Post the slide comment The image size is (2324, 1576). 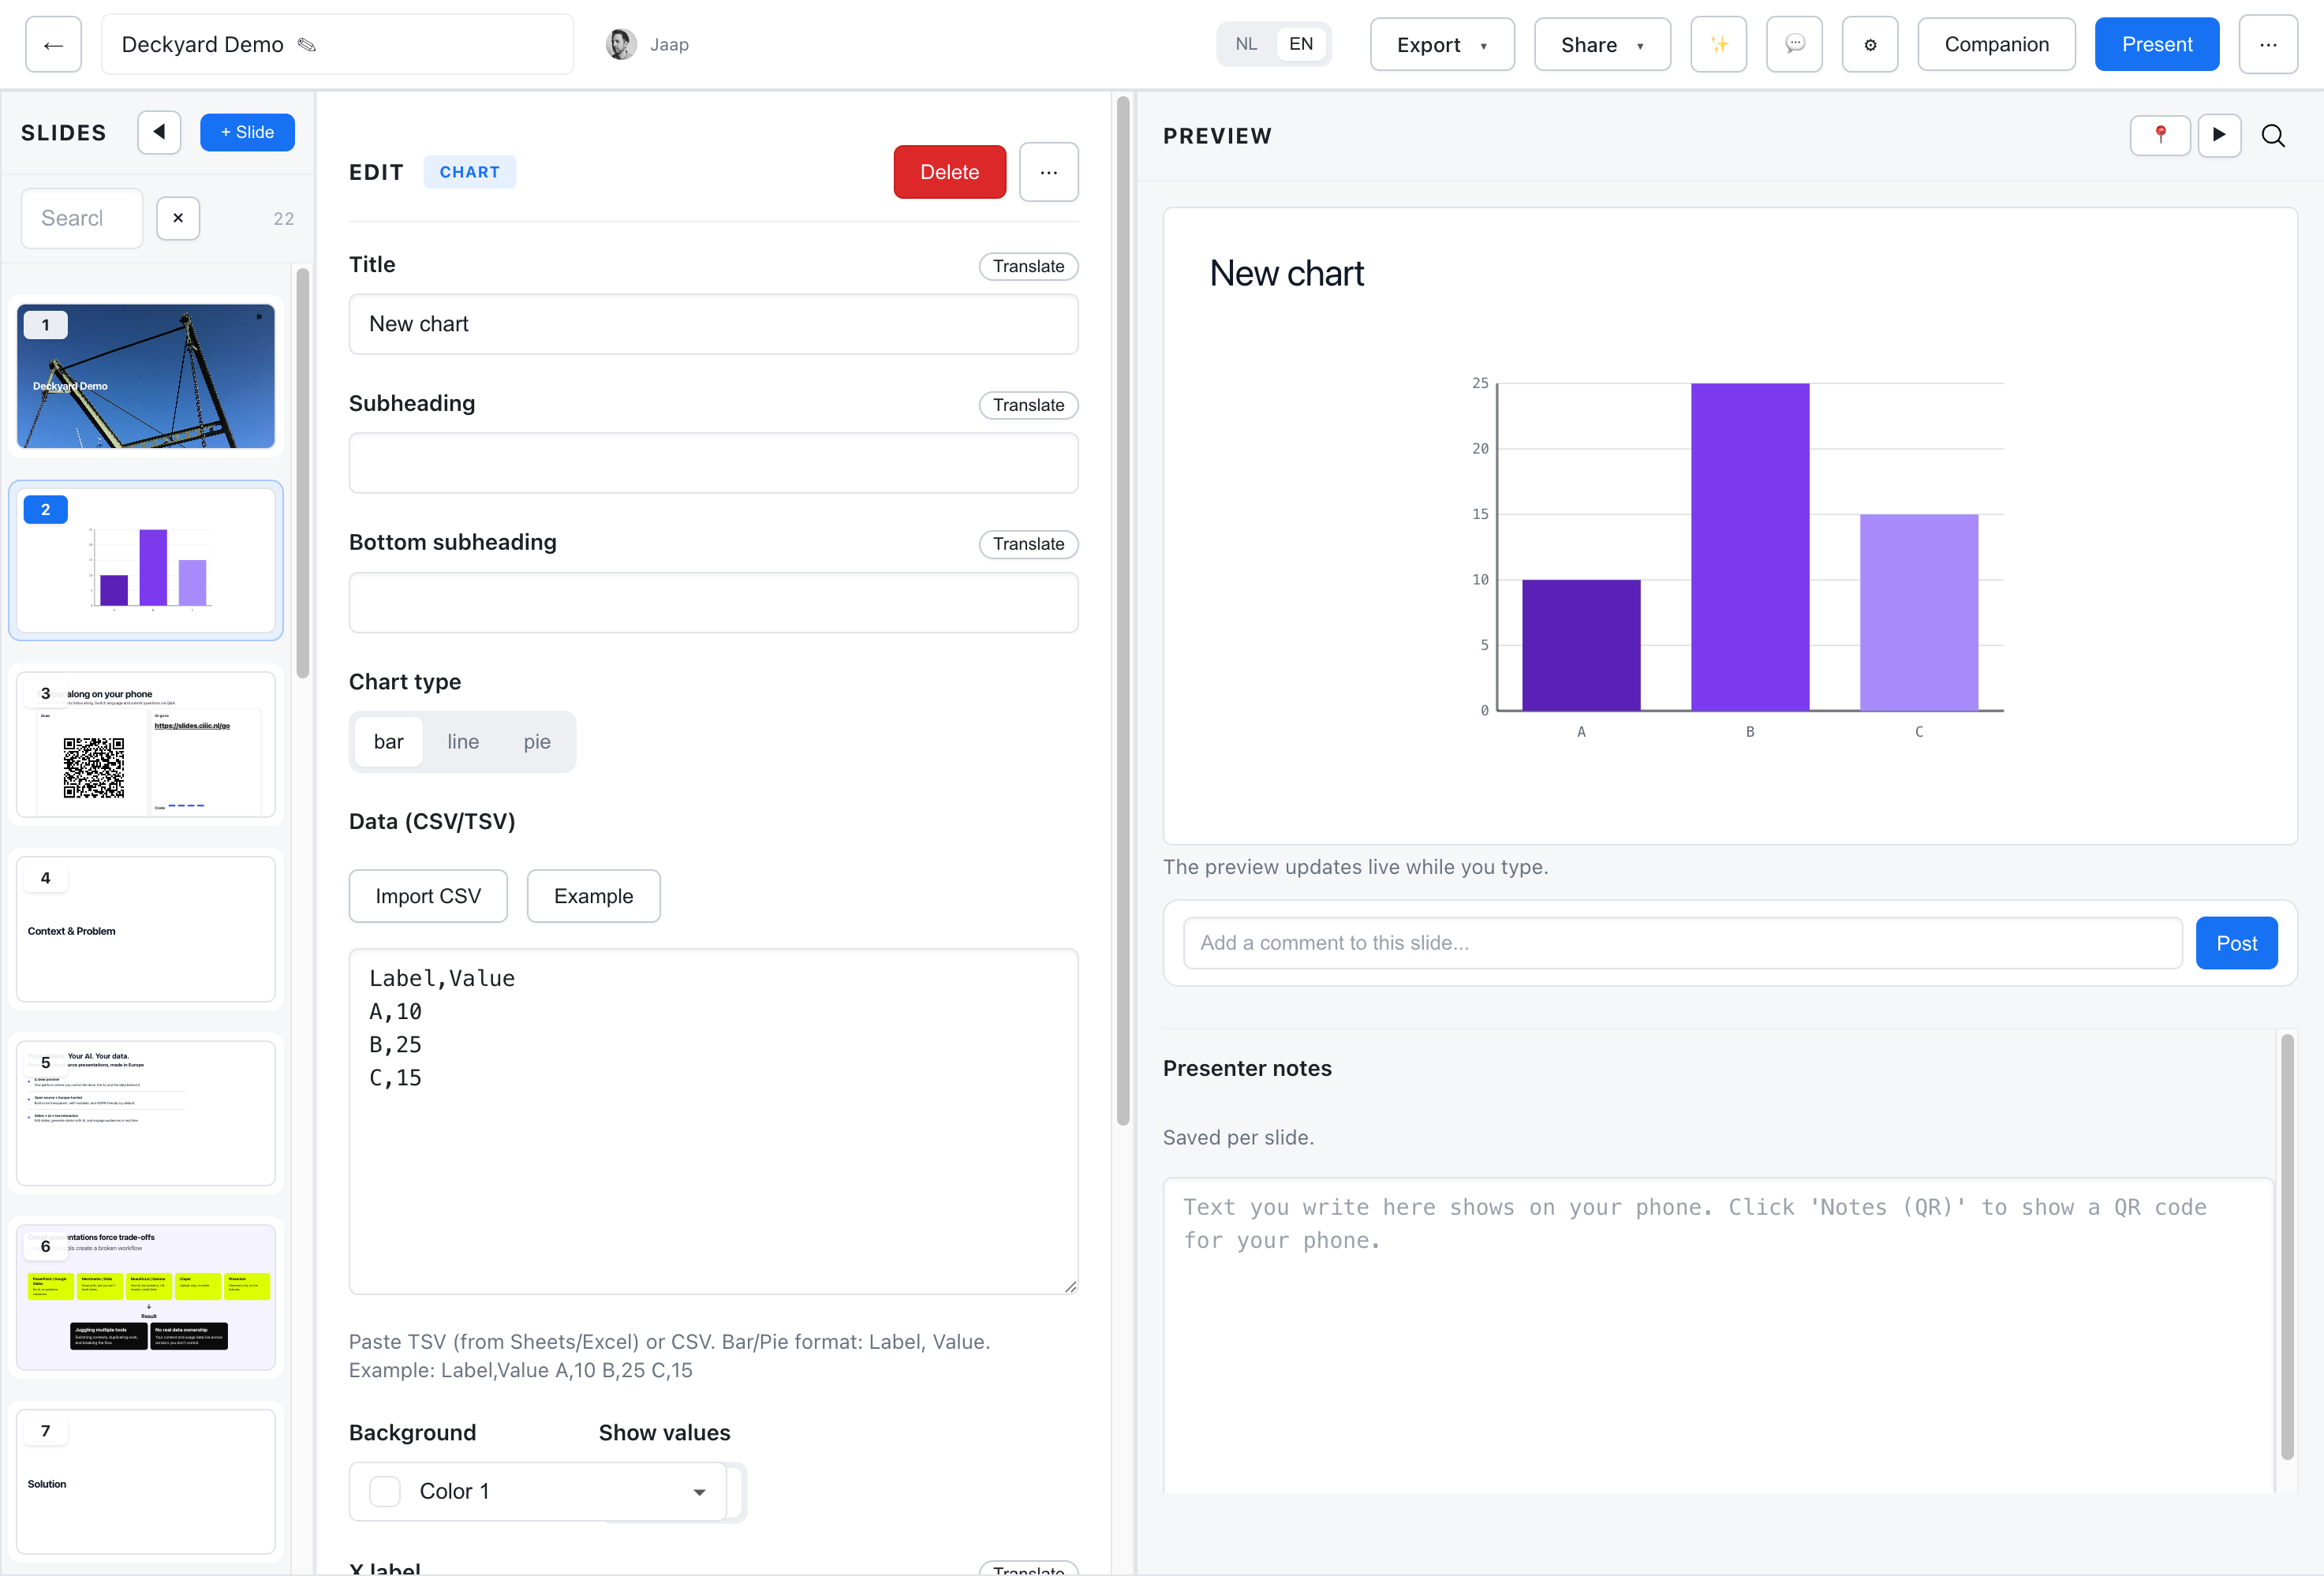2236,943
